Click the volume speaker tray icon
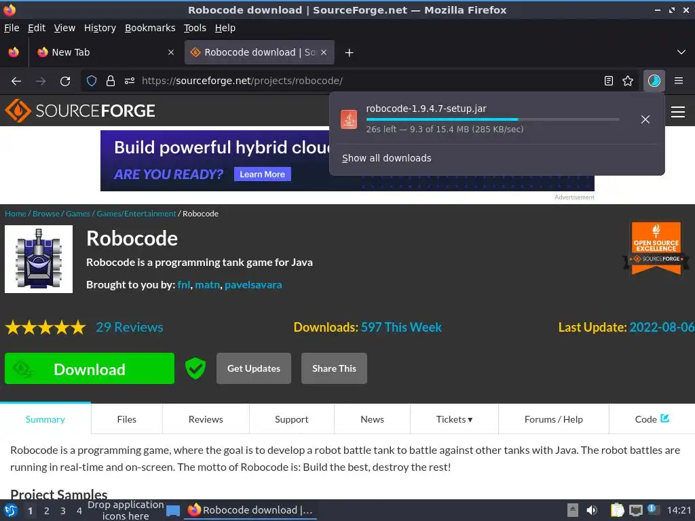 (591, 510)
